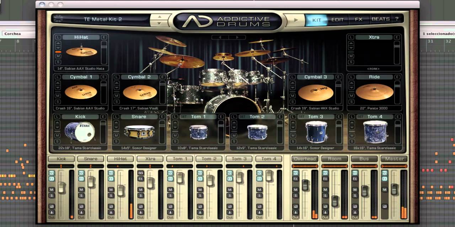Click the gear icon next to the preset name
455x227 pixels.
click(58, 19)
